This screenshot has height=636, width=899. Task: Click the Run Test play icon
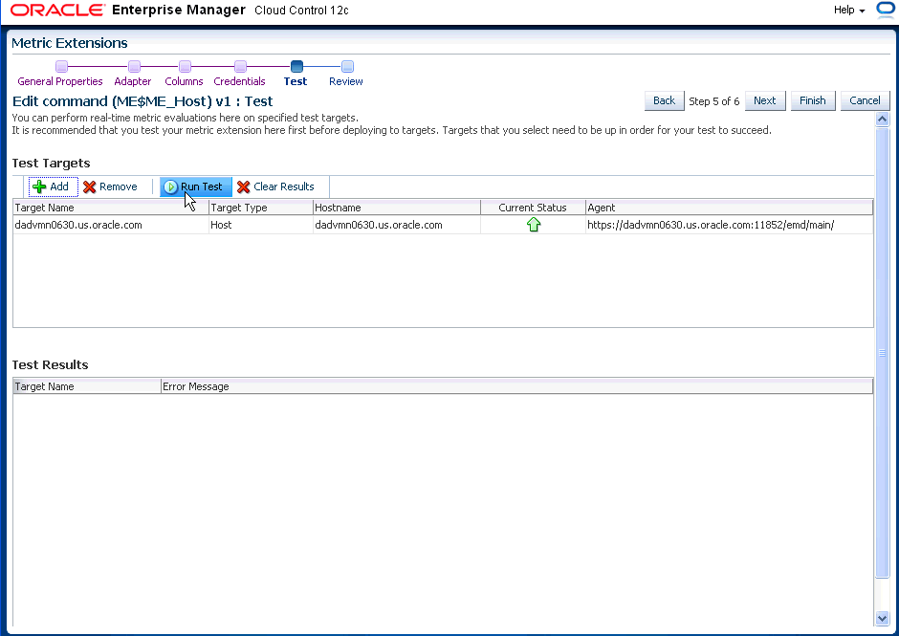[170, 186]
